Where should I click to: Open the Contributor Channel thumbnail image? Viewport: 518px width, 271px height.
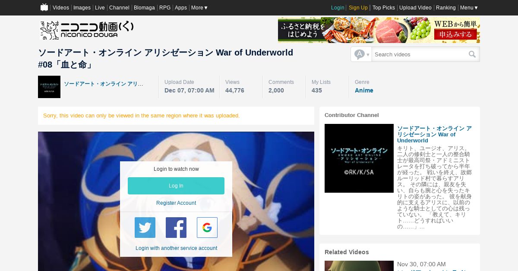point(359,158)
